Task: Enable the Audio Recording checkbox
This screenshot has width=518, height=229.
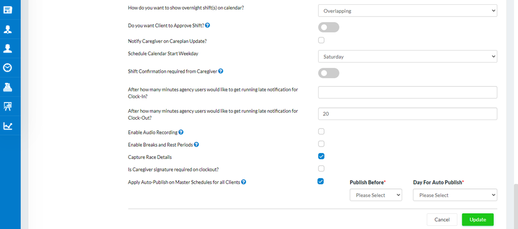Action: 321,131
